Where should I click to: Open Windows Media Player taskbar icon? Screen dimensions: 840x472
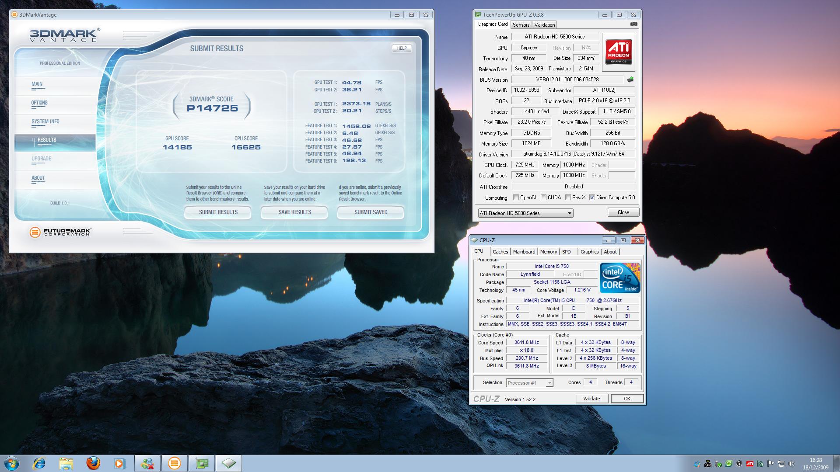pos(119,463)
